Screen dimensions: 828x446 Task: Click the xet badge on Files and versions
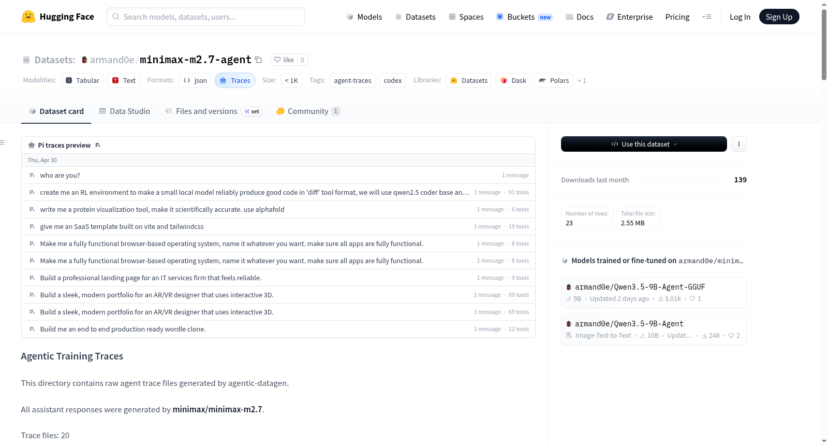point(252,111)
